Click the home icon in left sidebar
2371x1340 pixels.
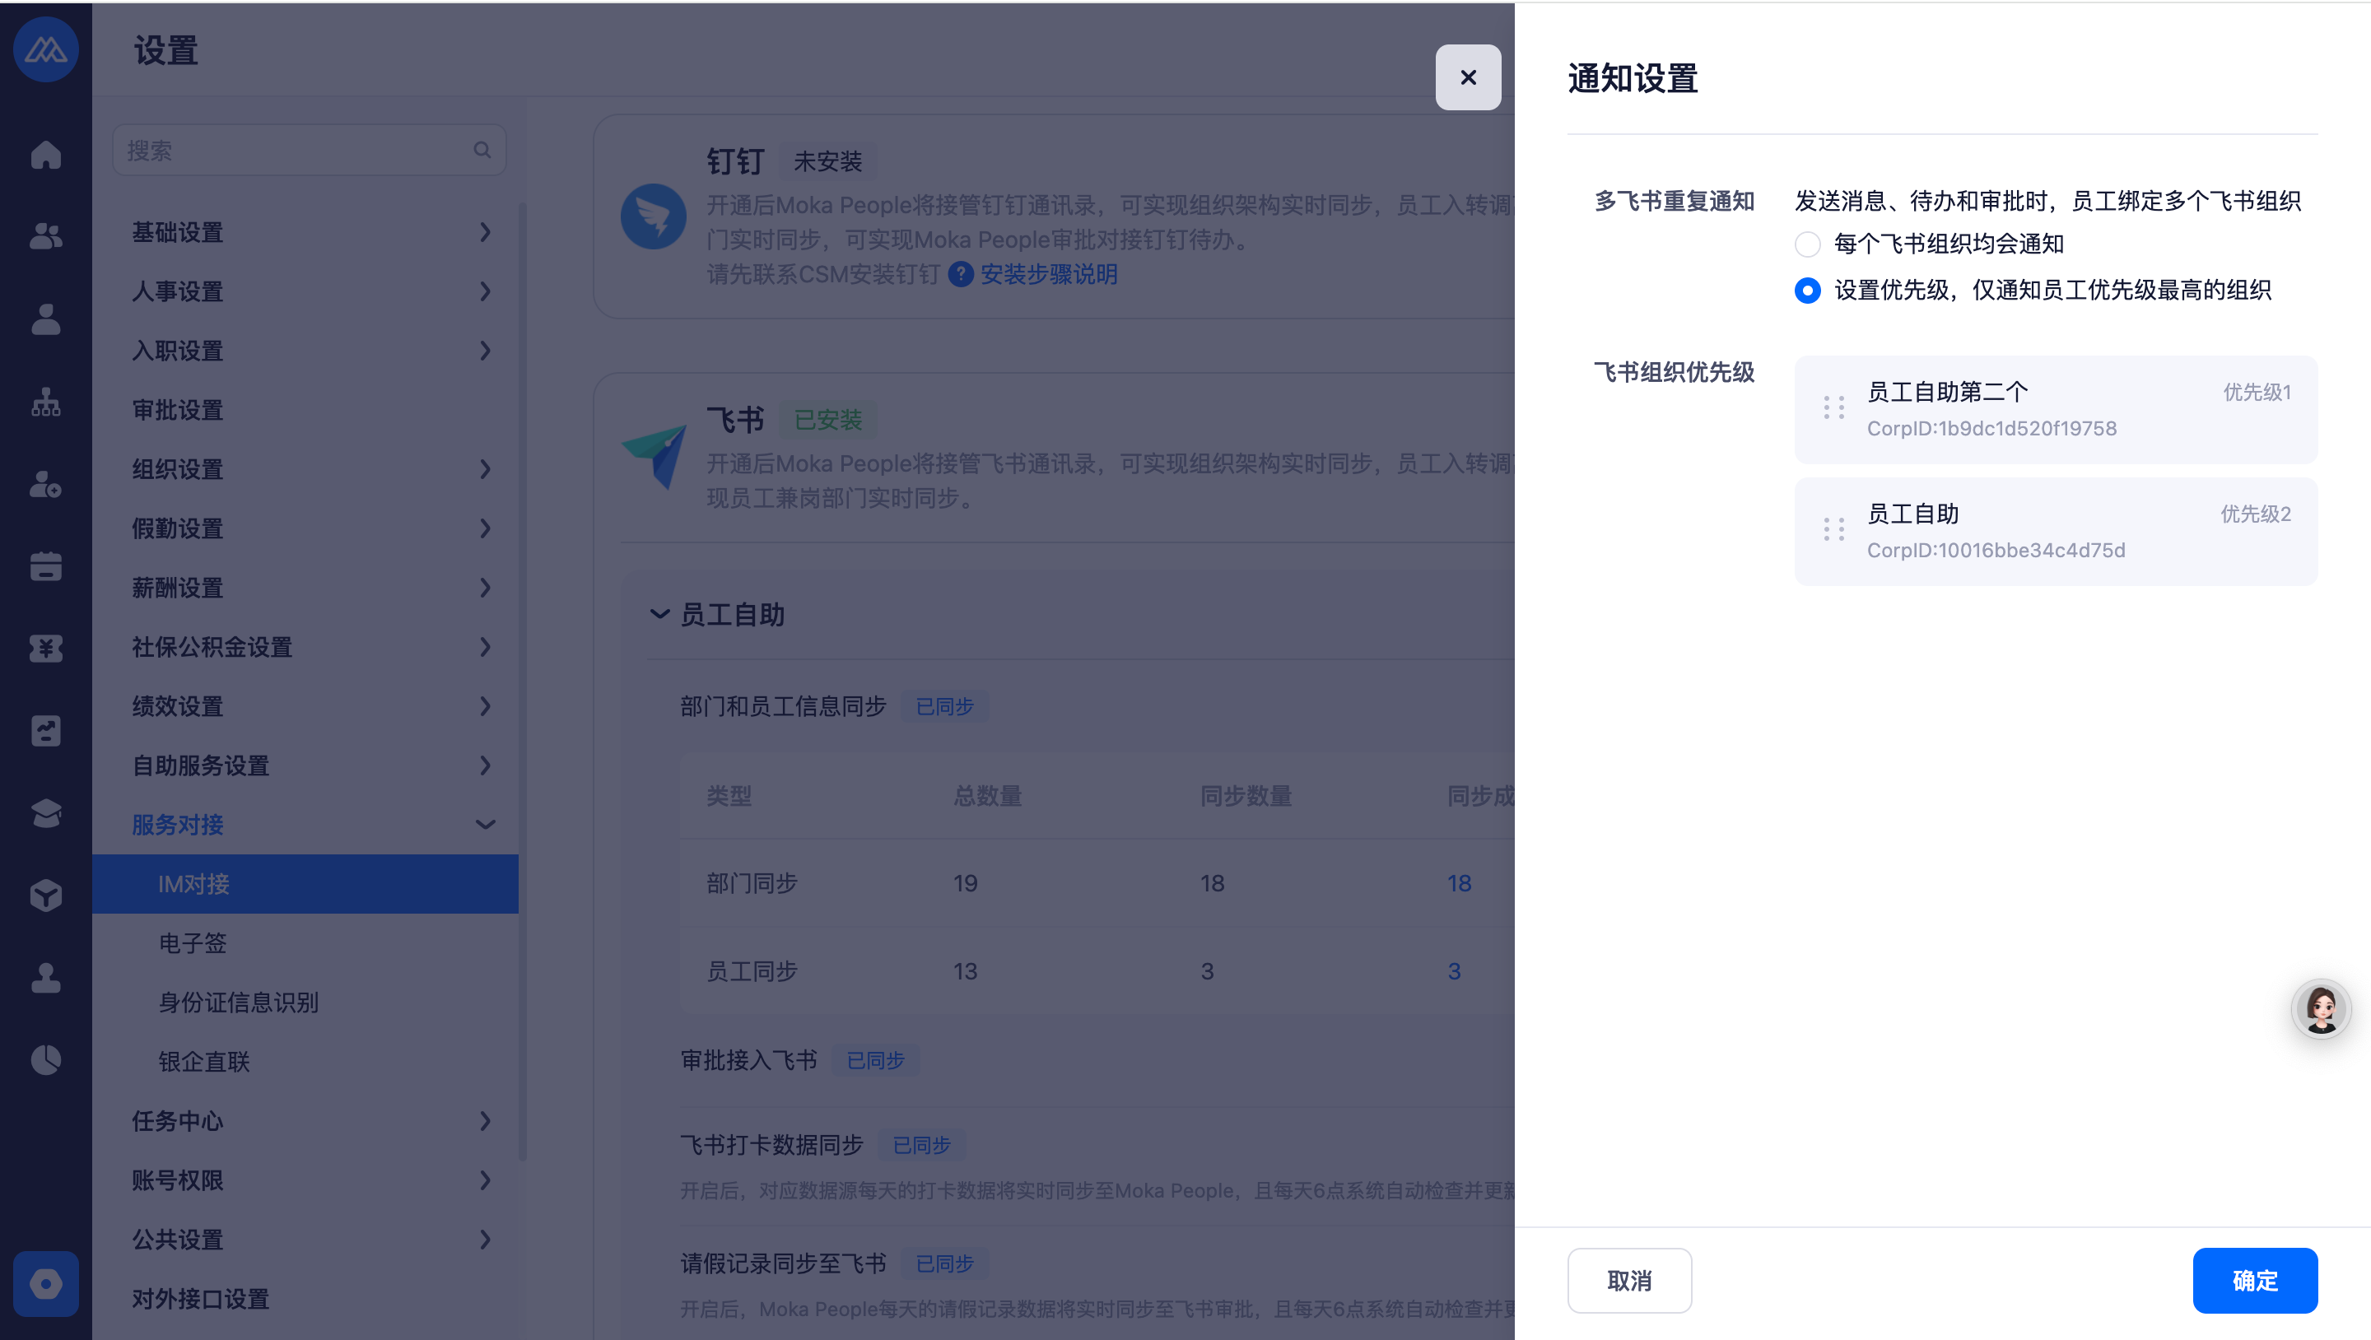coord(45,155)
